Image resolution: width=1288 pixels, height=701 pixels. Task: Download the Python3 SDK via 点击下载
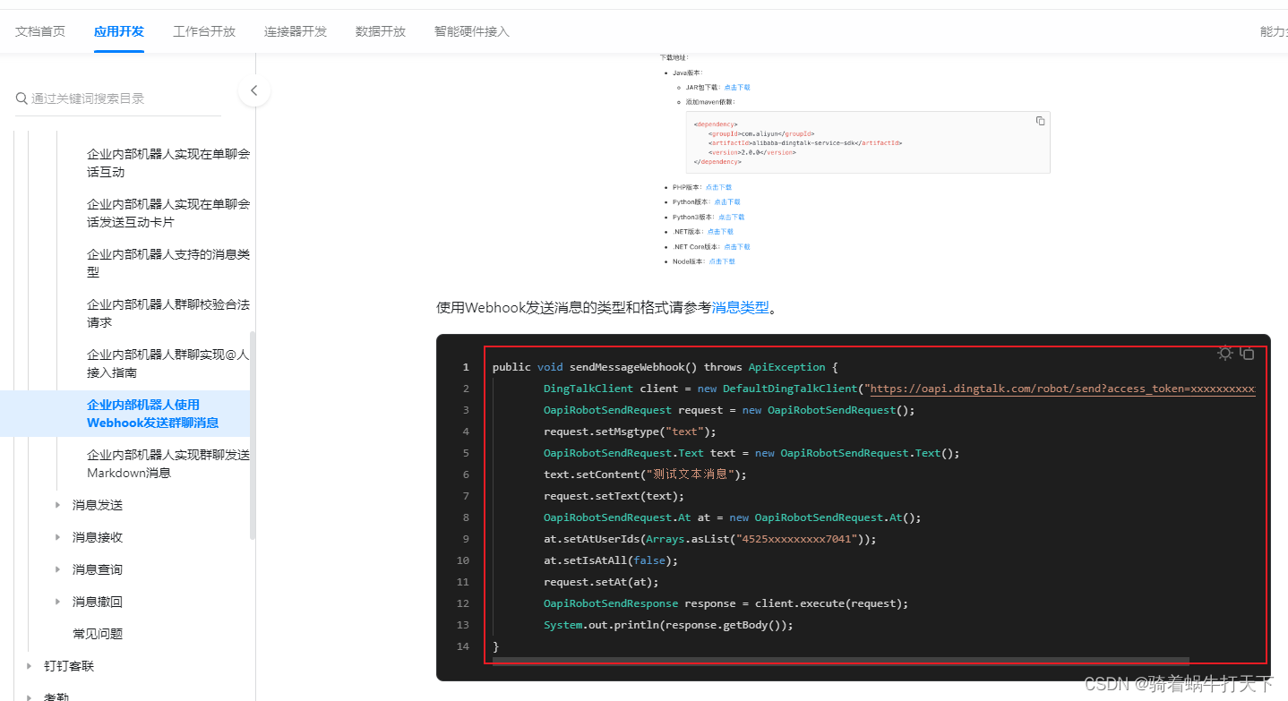click(730, 216)
